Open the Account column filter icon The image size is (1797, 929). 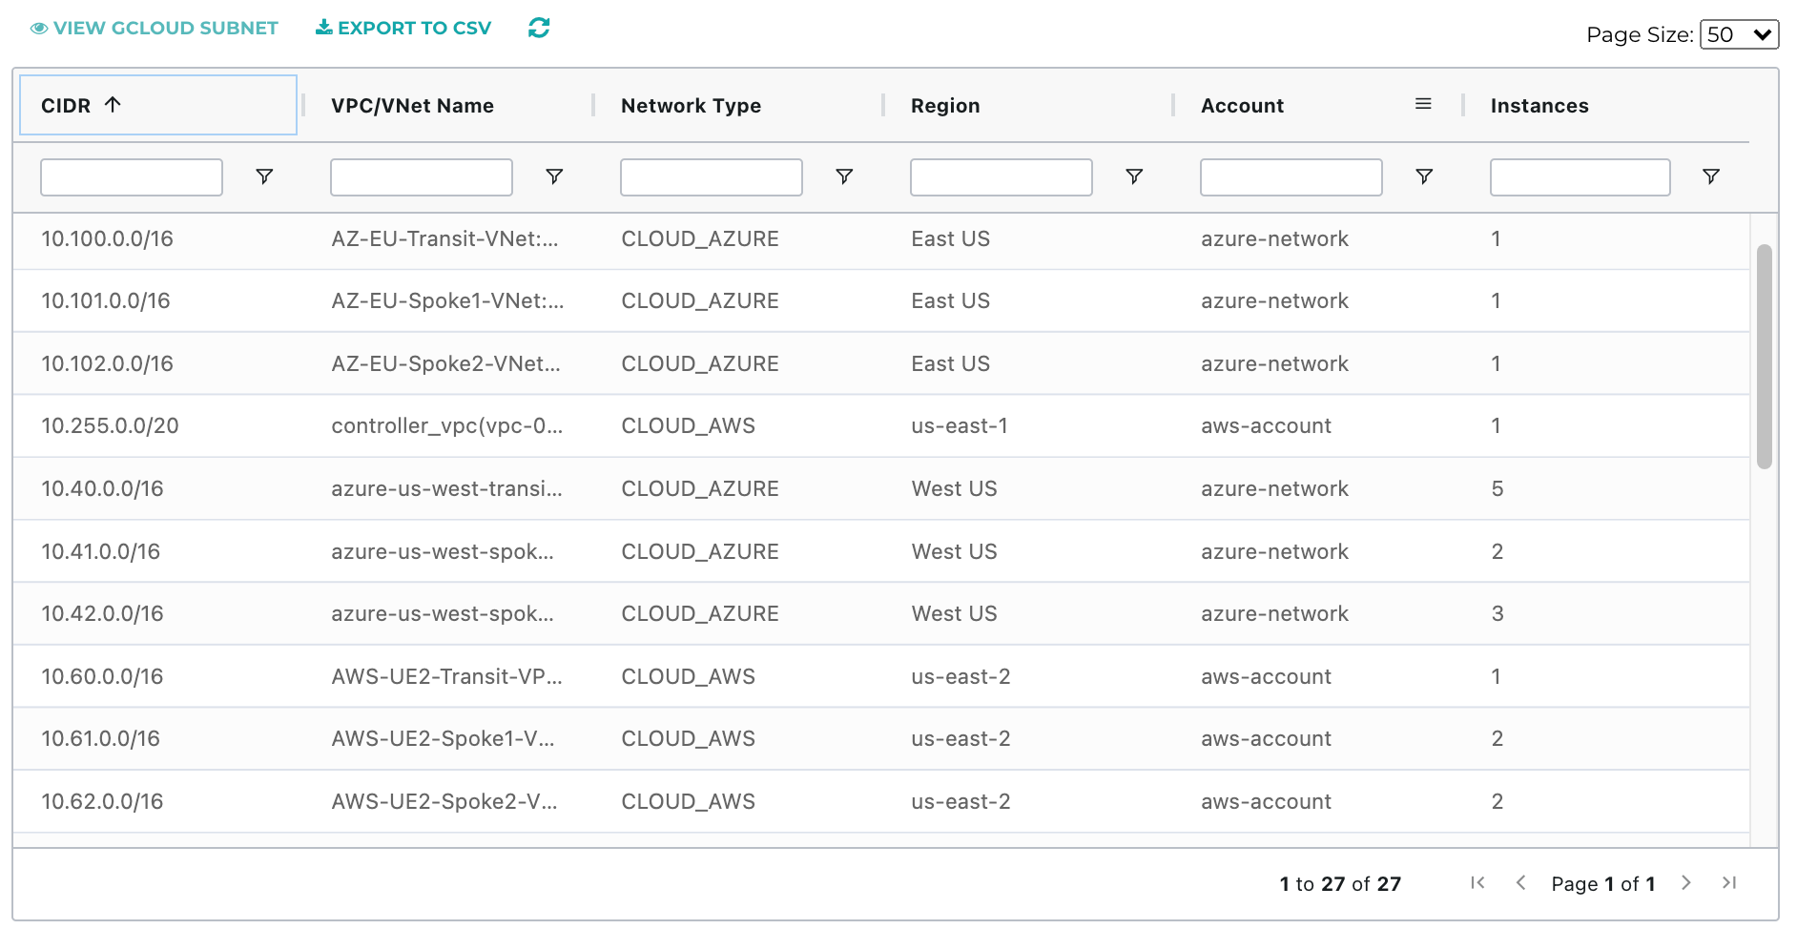pyautogui.click(x=1424, y=176)
